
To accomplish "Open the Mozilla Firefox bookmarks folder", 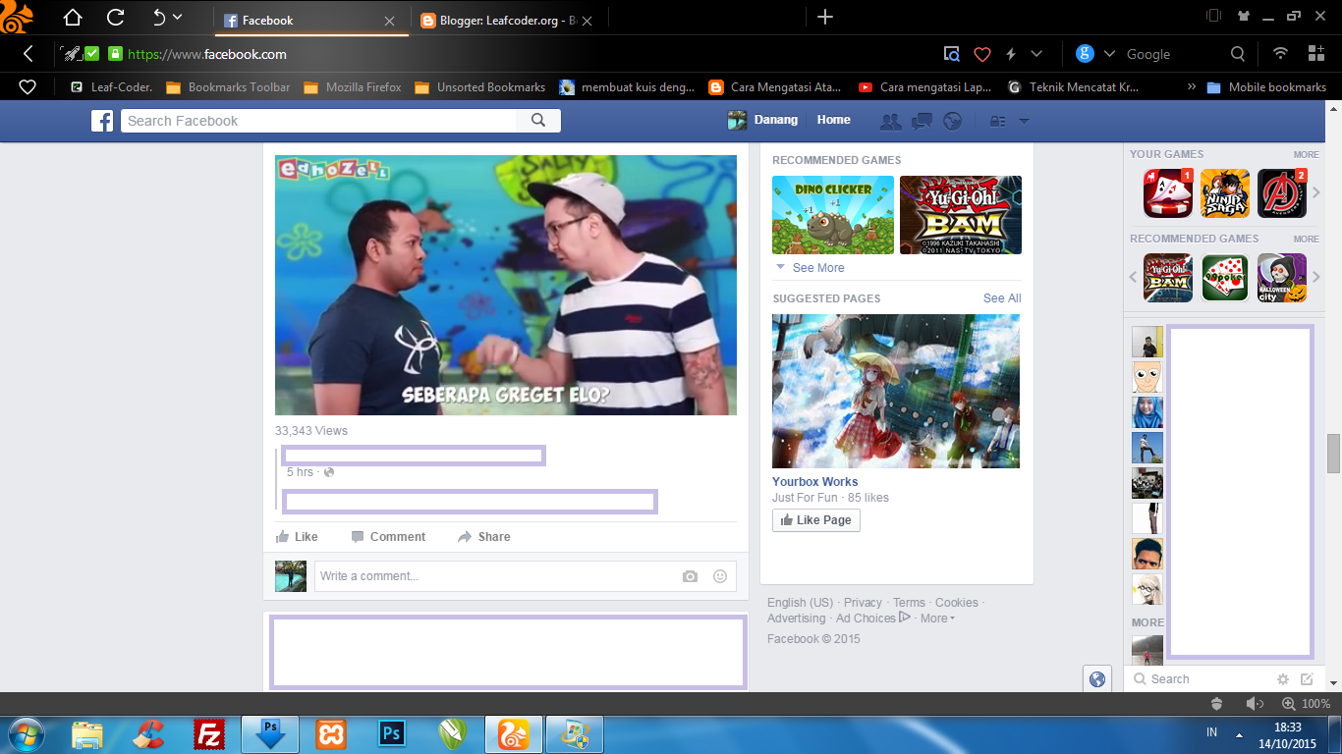I will coord(353,87).
